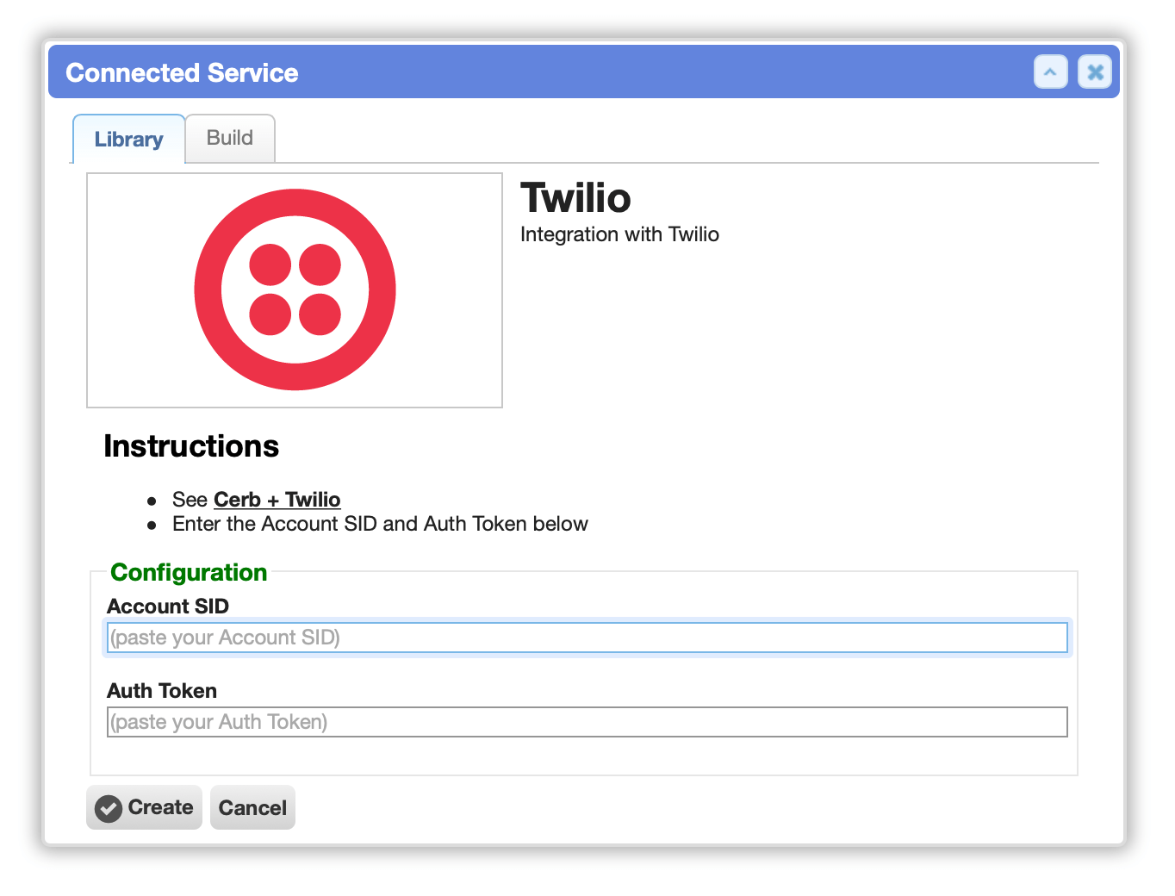Cancel the connected service setup
The image size is (1175, 896).
(x=252, y=807)
